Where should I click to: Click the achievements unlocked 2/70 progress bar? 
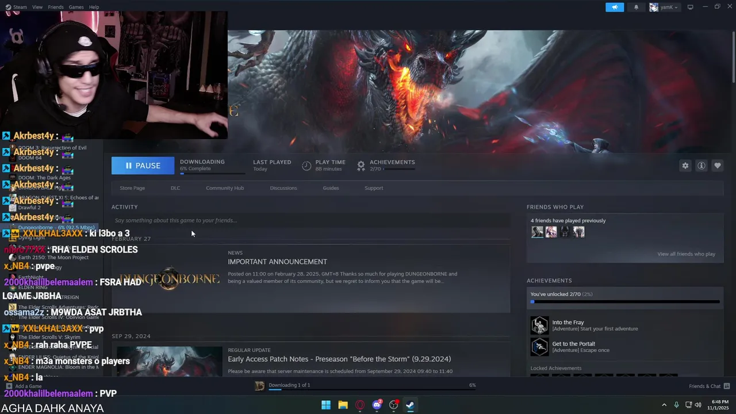pos(625,301)
